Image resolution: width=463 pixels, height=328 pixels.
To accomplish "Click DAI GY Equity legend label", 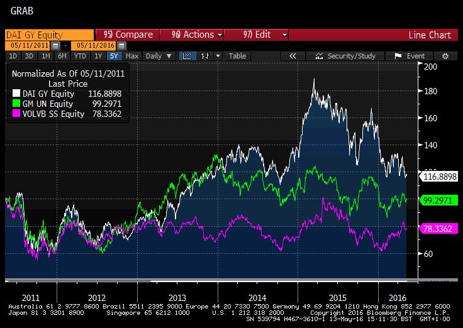I will [48, 94].
